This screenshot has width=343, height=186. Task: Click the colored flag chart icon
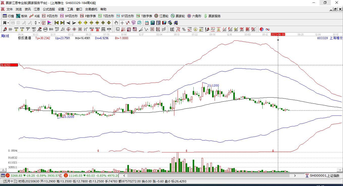tap(49, 23)
